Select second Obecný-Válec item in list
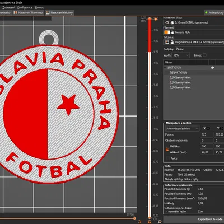 pos(183,82)
